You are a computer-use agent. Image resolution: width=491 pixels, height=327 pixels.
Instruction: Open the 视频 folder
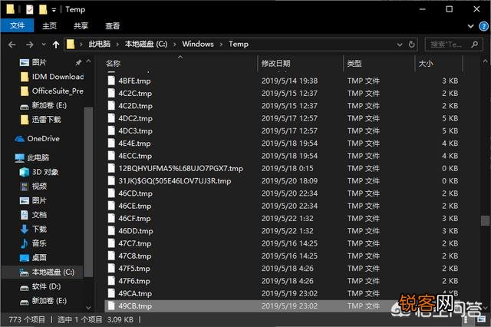[34, 187]
